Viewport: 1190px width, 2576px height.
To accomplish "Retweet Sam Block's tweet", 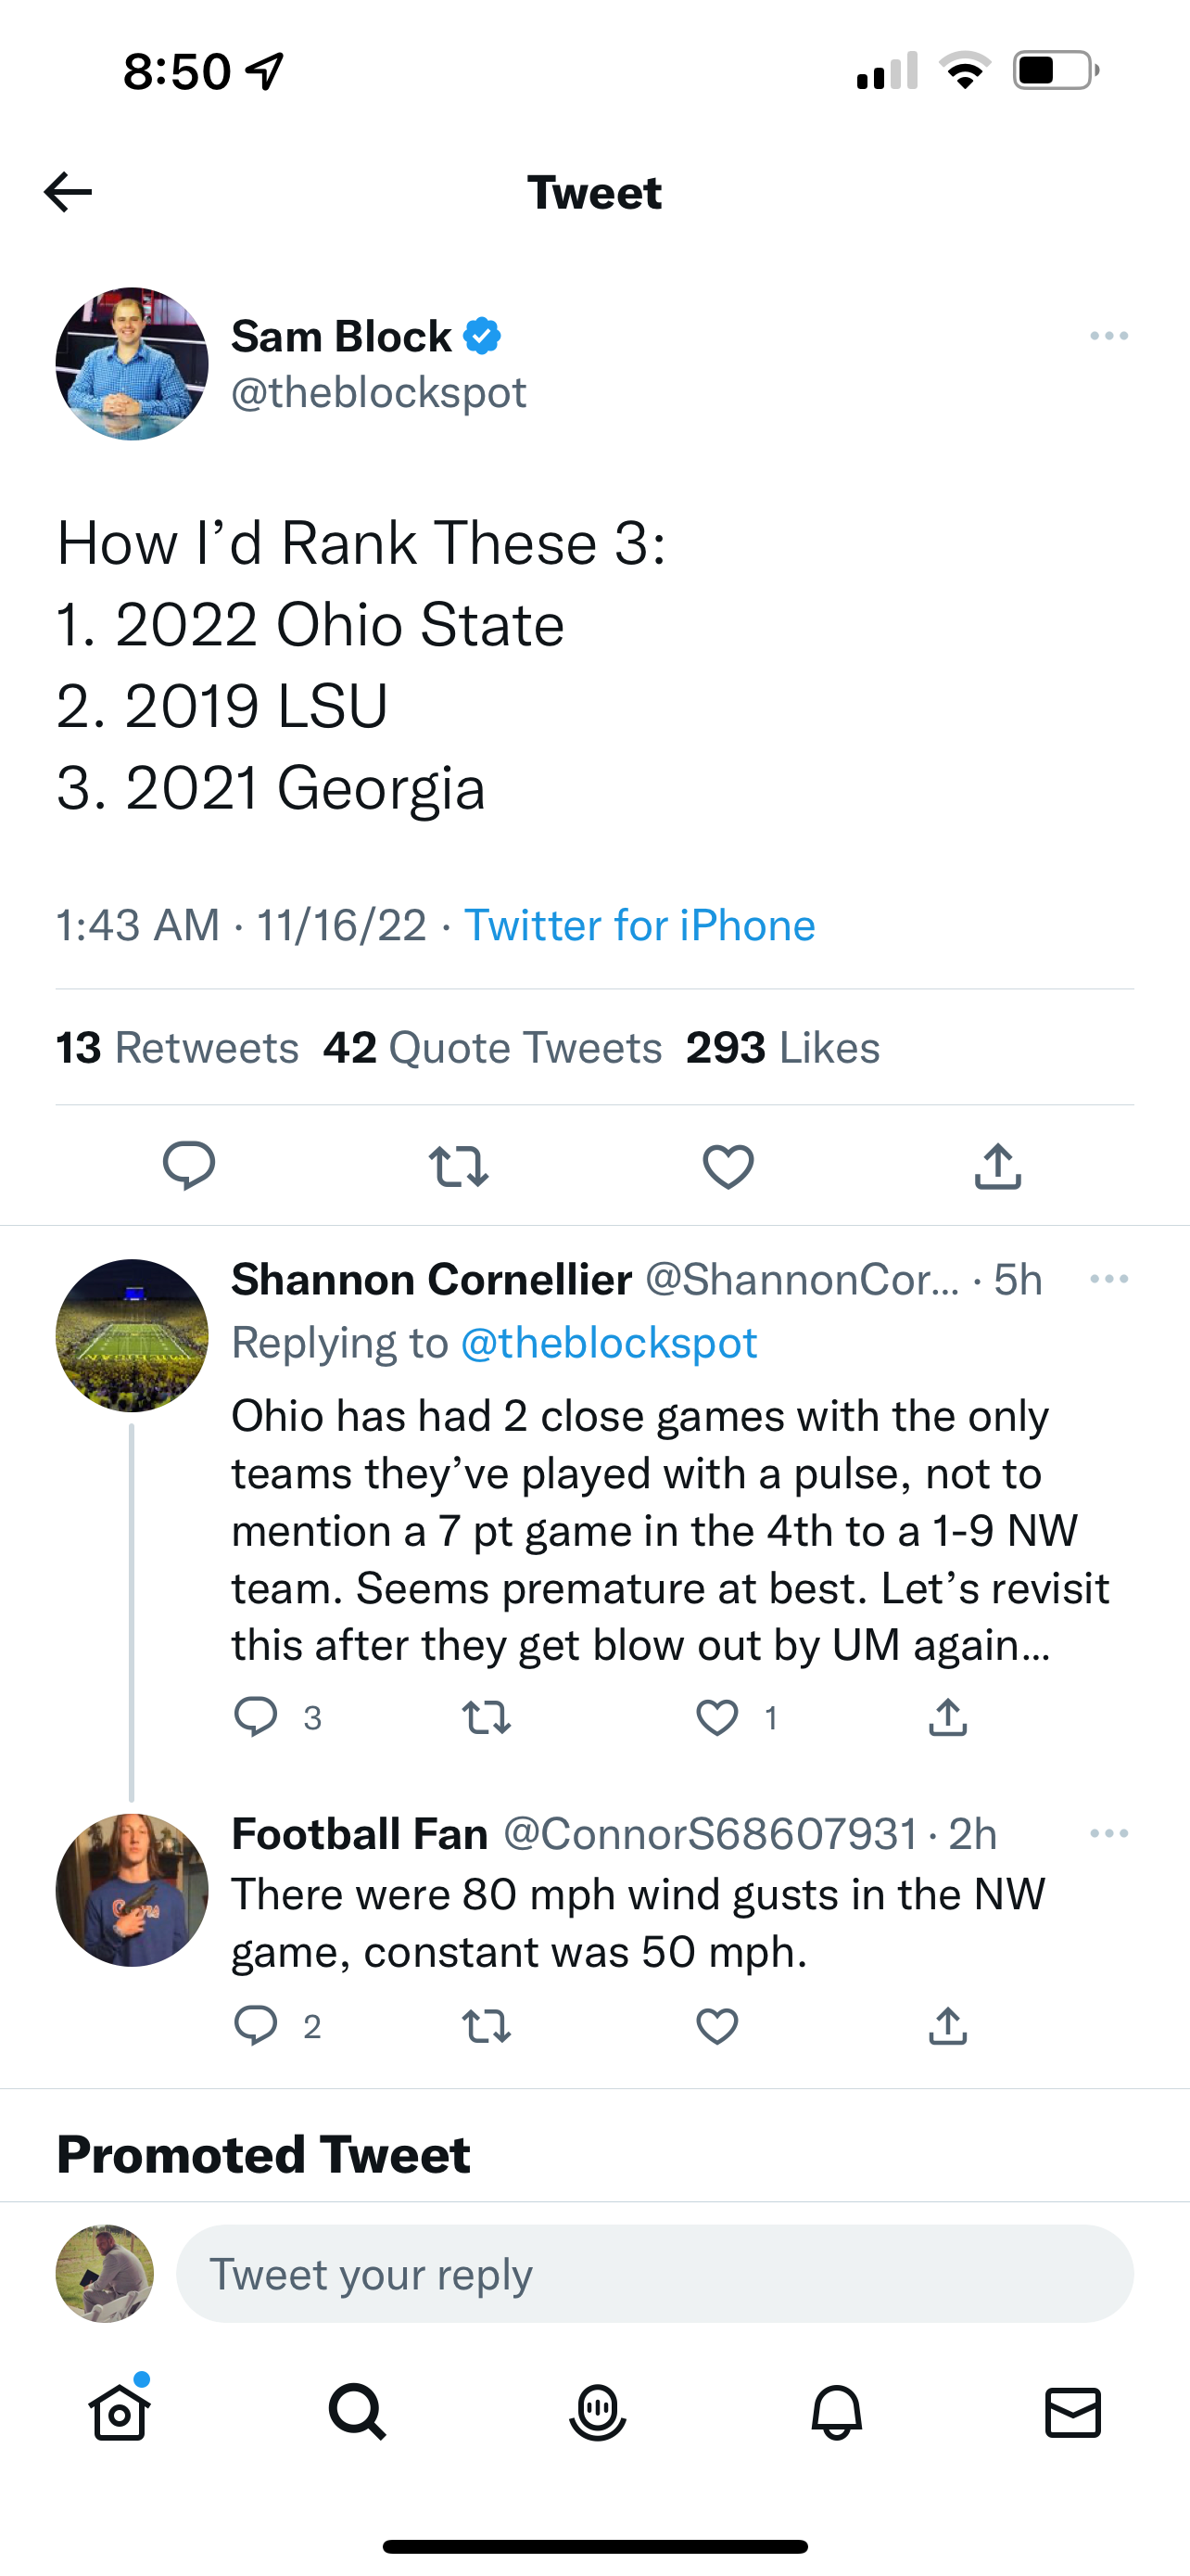I will pos(459,1166).
